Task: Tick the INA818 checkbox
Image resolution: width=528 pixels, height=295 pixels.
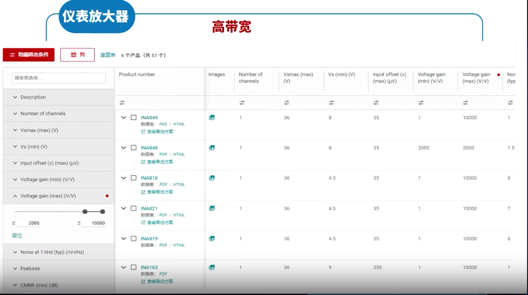Action: pos(133,178)
